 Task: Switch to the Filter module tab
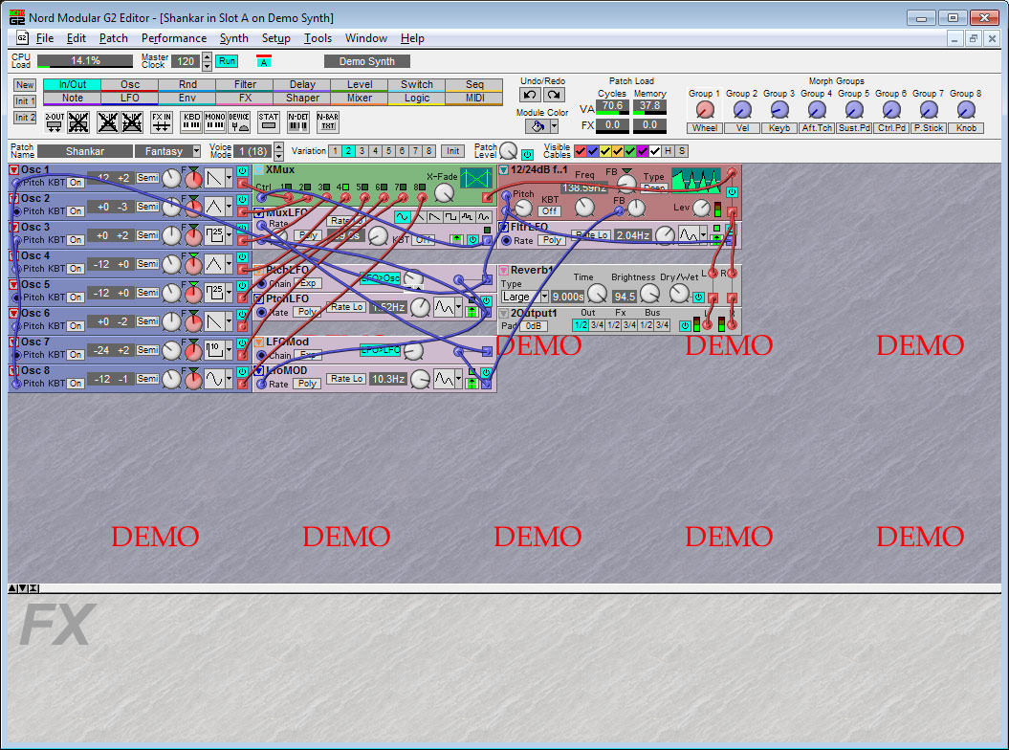point(245,84)
